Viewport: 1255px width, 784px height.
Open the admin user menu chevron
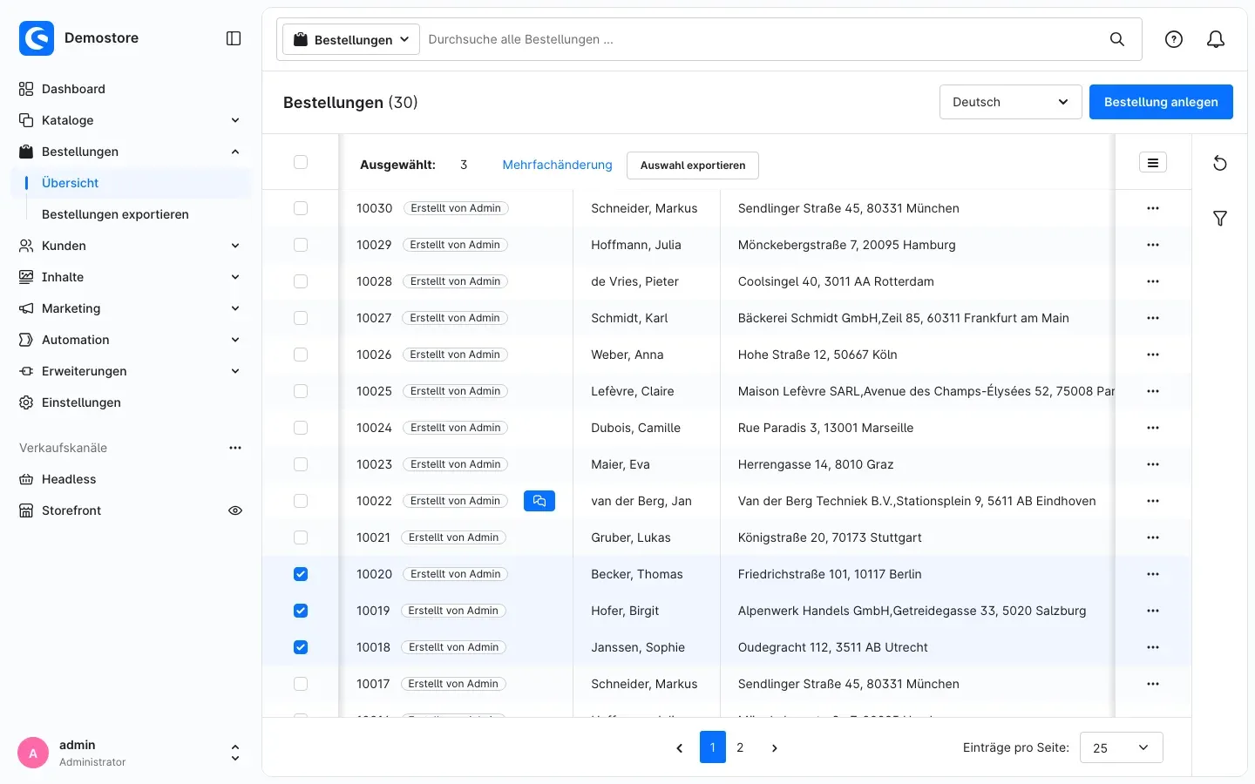click(235, 754)
